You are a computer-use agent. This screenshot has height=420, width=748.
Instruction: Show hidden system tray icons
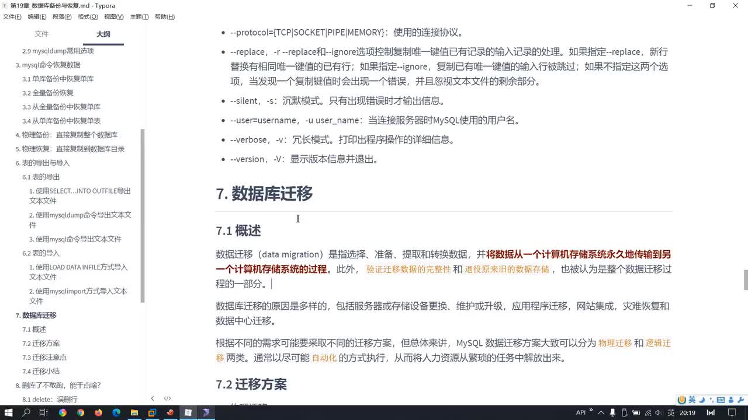pyautogui.click(x=601, y=412)
